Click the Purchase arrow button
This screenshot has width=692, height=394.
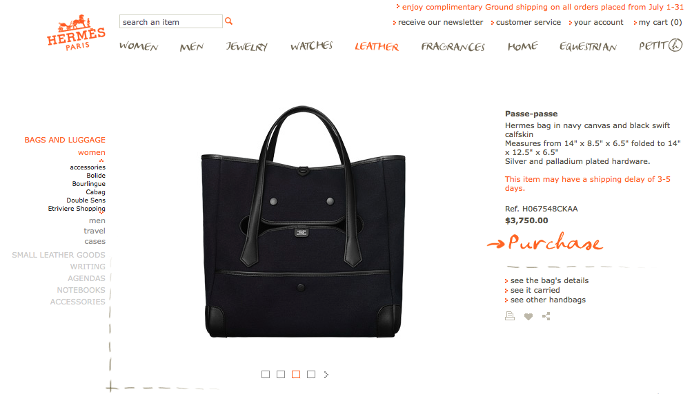(x=545, y=243)
